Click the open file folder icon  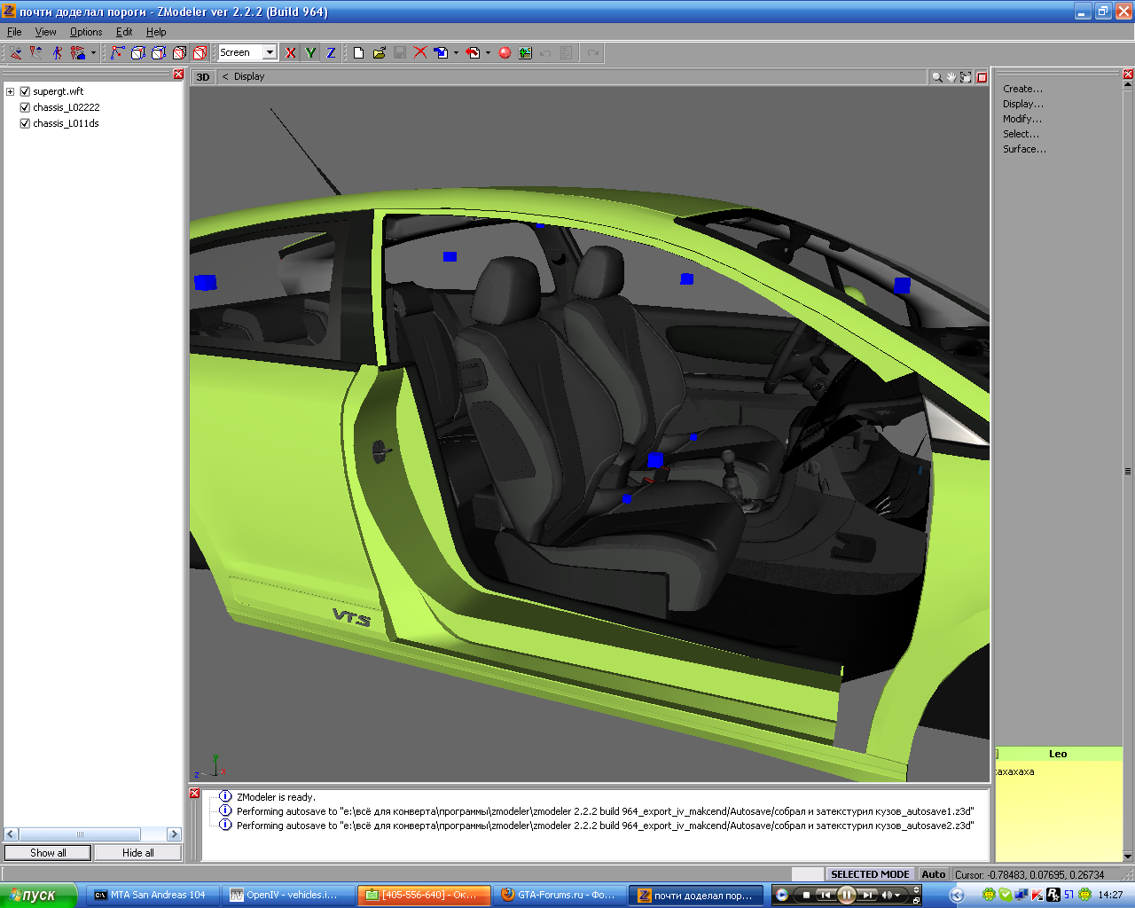tap(380, 53)
